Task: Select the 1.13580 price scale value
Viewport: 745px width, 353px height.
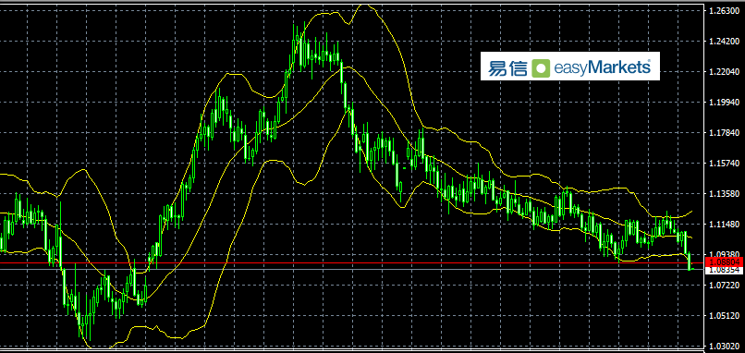Action: 724,194
